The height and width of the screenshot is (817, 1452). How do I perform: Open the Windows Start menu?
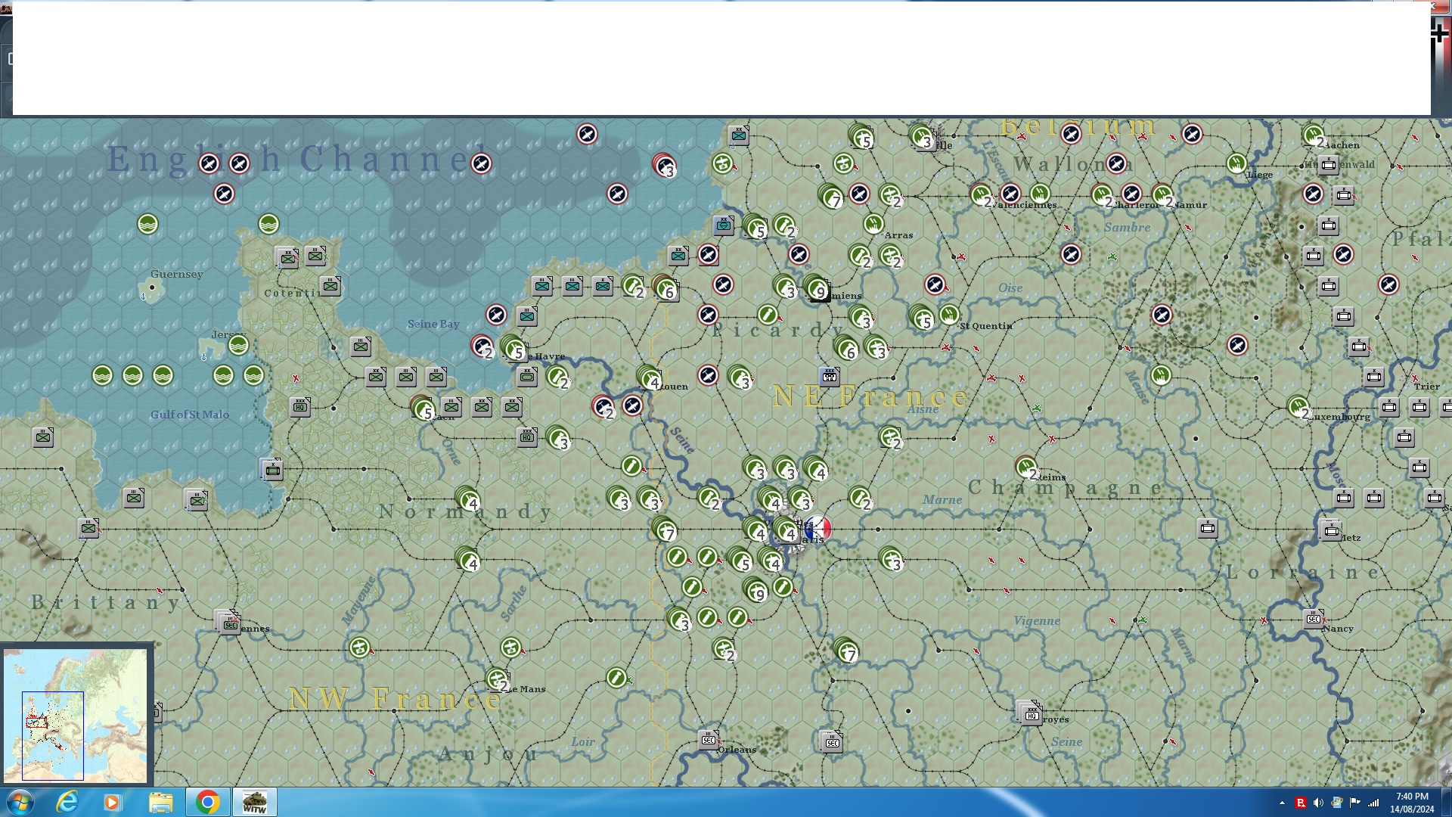pyautogui.click(x=20, y=802)
